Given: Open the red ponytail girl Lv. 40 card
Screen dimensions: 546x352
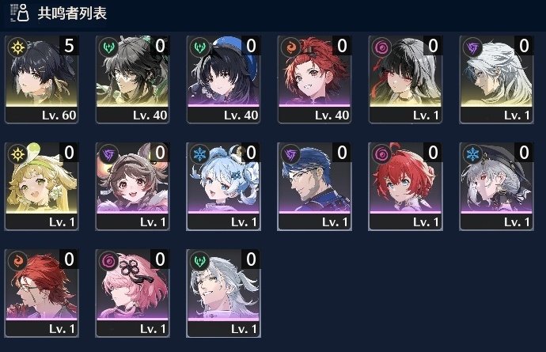Looking at the screenshot, I should pyautogui.click(x=314, y=79).
